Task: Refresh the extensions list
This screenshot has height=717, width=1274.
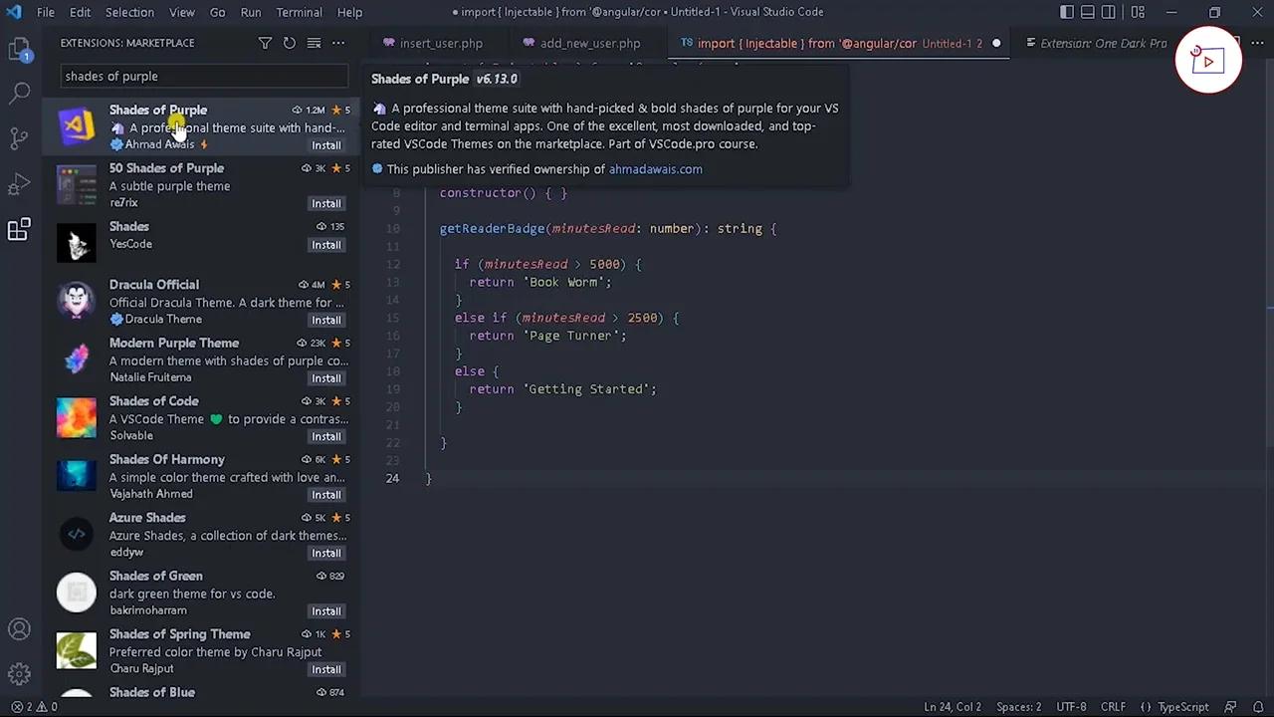Action: coord(289,43)
